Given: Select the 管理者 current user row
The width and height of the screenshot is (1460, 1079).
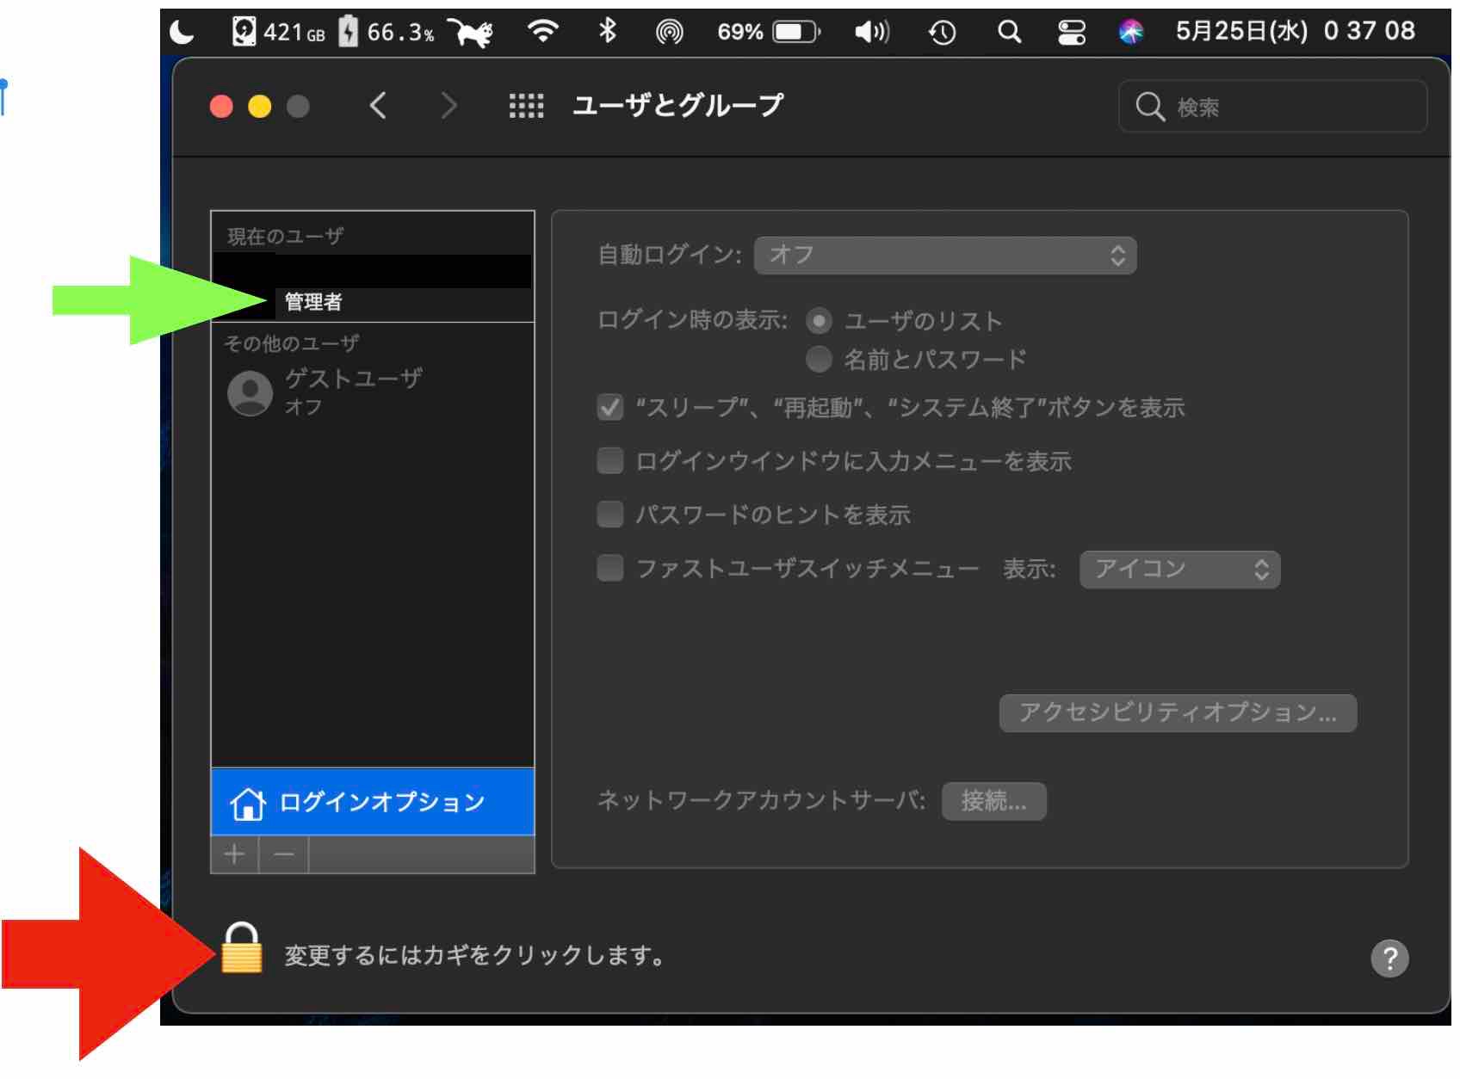Looking at the screenshot, I should pyautogui.click(x=373, y=287).
